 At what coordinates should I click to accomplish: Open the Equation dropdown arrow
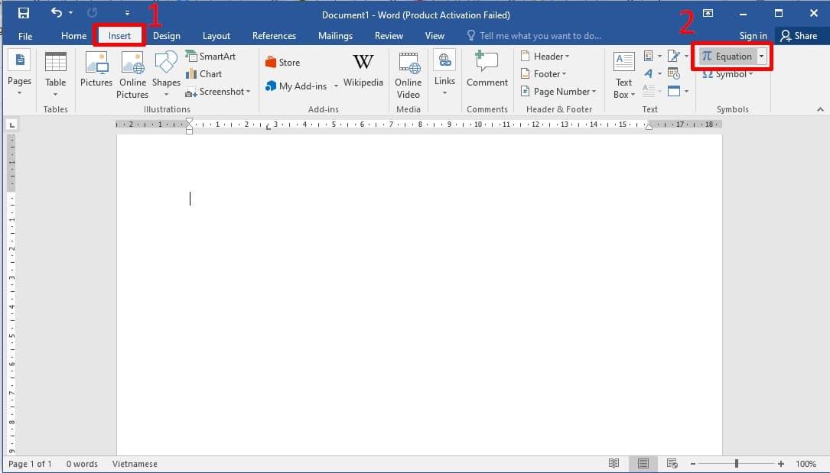[x=761, y=56]
